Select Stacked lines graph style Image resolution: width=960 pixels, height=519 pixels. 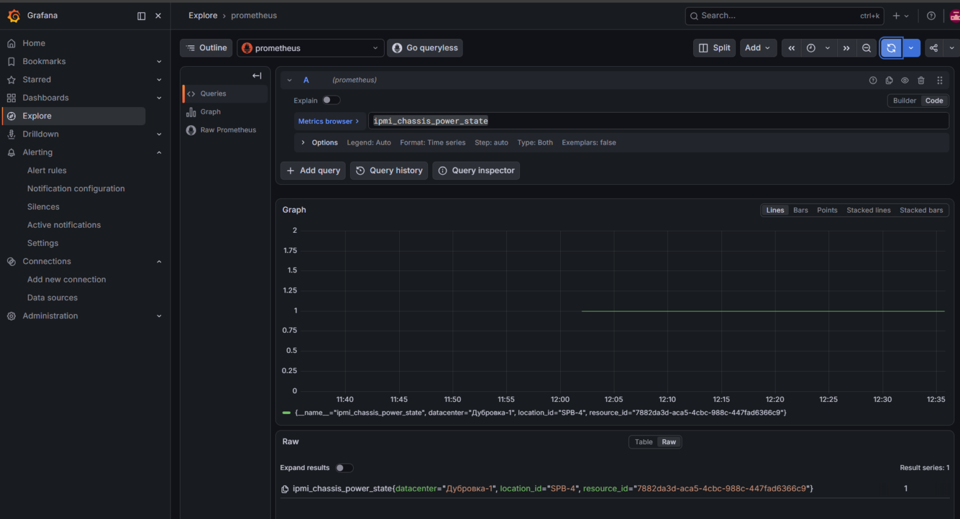(868, 210)
